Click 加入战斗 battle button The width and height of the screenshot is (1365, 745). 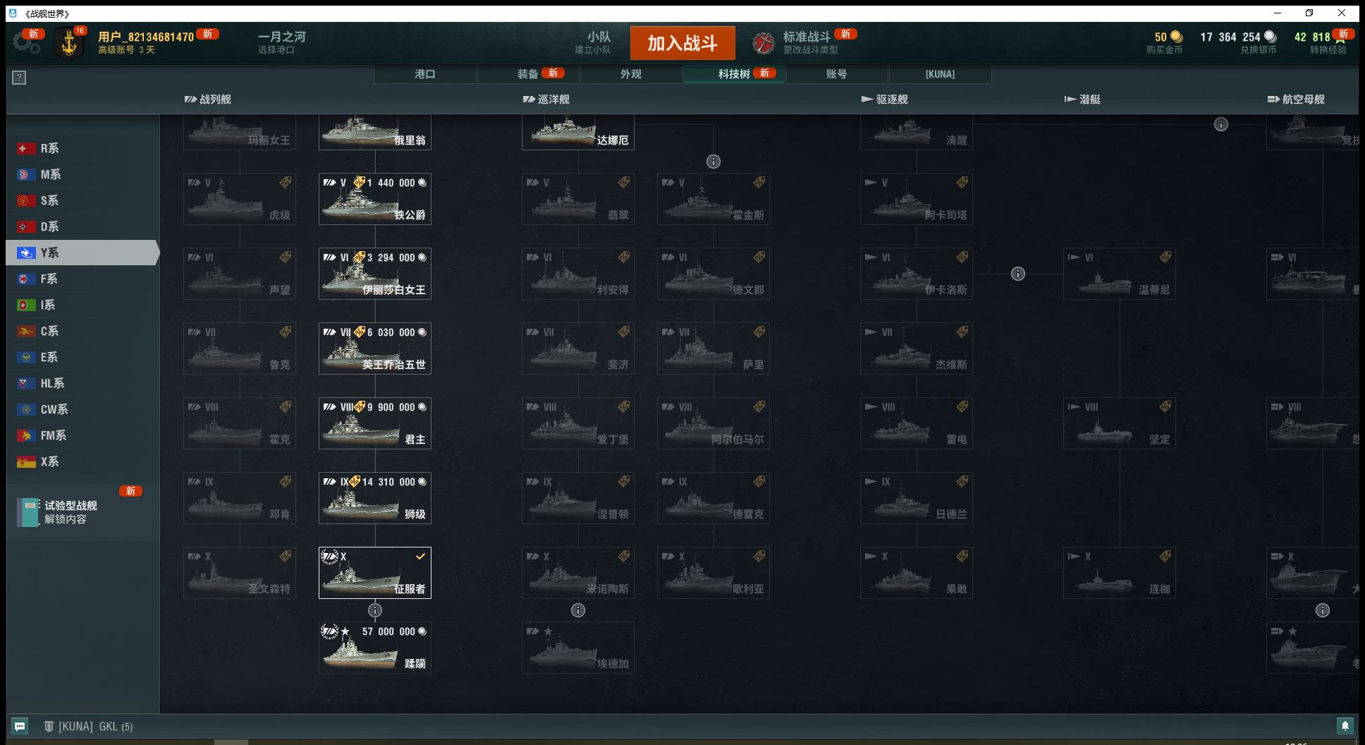pyautogui.click(x=682, y=43)
